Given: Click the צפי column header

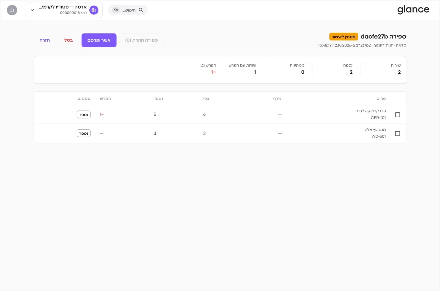Looking at the screenshot, I should (206, 99).
